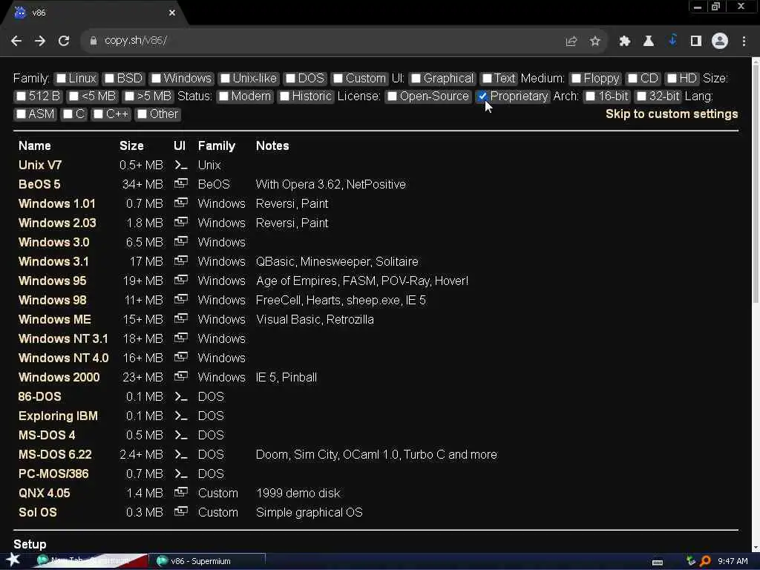The image size is (760, 570).
Task: Click the terminal icon in MS-DOS 6.22 row
Action: coord(181,455)
